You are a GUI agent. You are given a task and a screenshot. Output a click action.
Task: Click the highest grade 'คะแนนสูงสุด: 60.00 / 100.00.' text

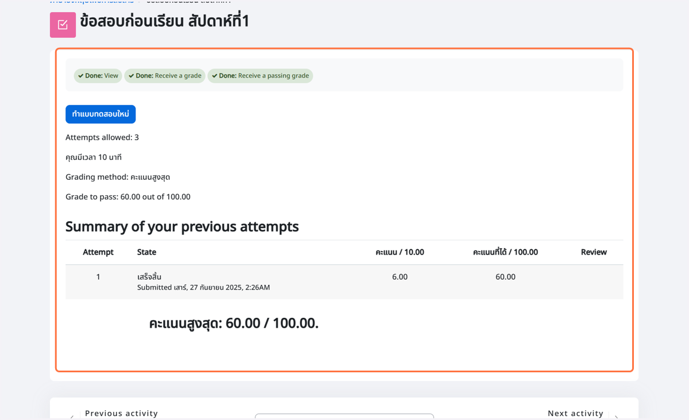click(234, 323)
